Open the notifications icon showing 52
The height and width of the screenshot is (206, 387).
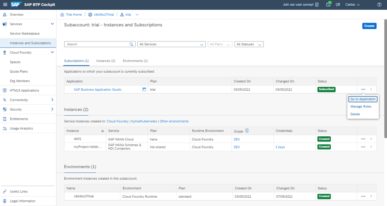pyautogui.click(x=328, y=5)
